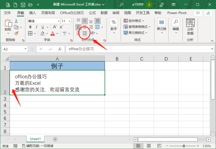This screenshot has height=149, width=216.
Task: Switch to the 数据 tab
Action: pyautogui.click(x=104, y=13)
